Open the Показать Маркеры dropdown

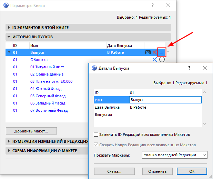click(174, 155)
